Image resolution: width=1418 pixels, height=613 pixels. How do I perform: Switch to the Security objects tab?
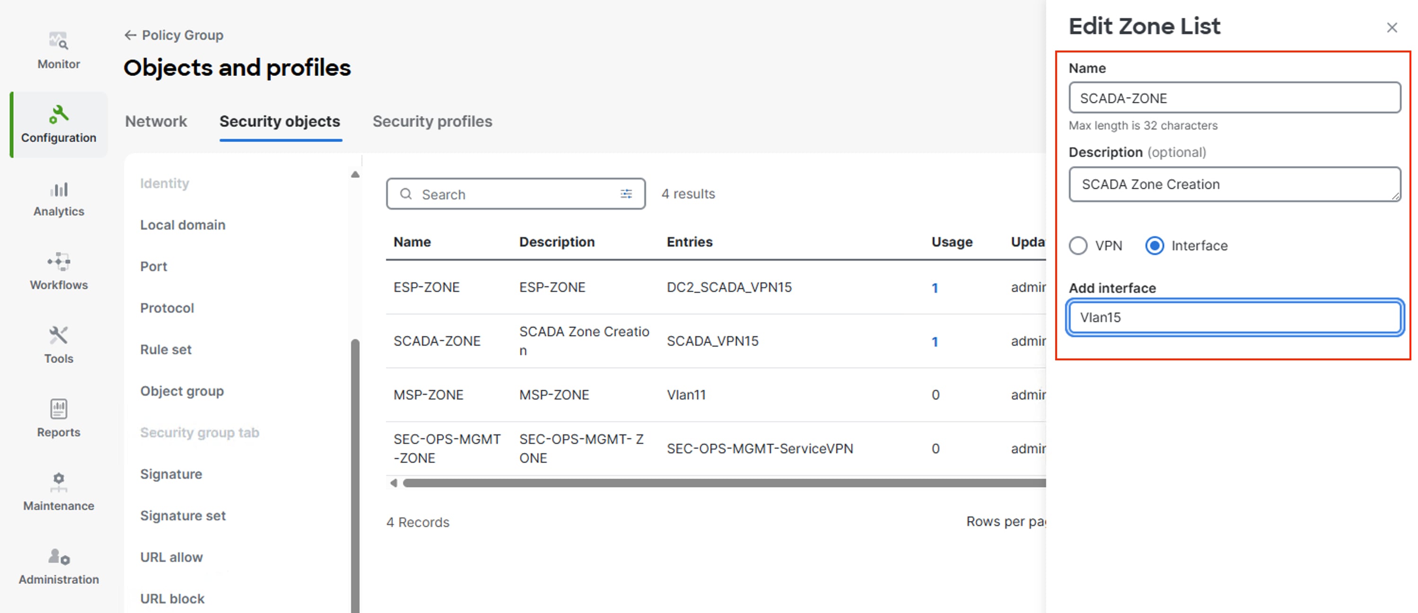(x=280, y=121)
